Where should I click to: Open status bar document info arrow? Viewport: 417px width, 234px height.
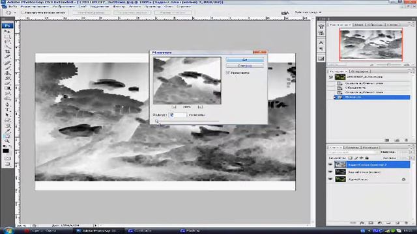pos(96,226)
